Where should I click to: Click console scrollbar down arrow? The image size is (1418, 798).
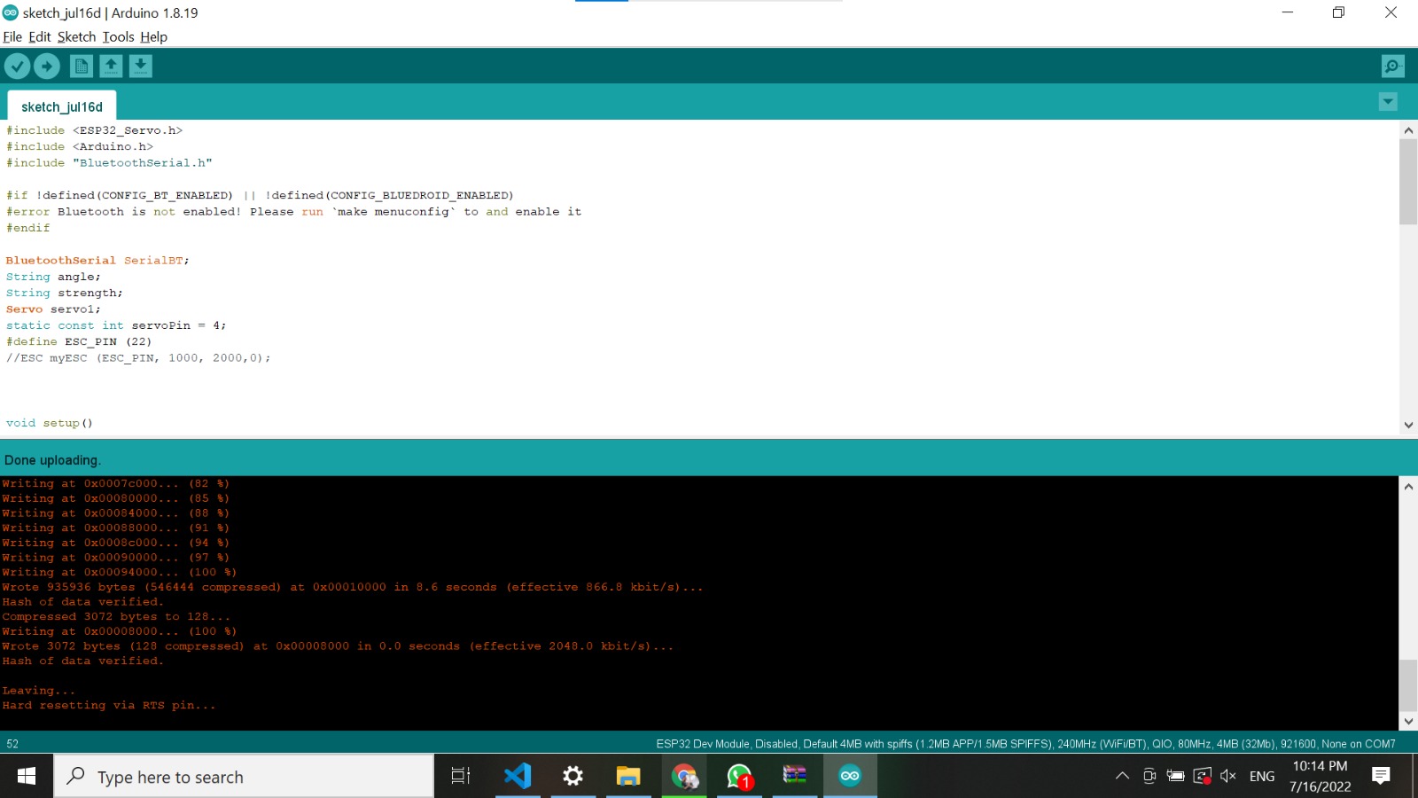click(x=1408, y=722)
